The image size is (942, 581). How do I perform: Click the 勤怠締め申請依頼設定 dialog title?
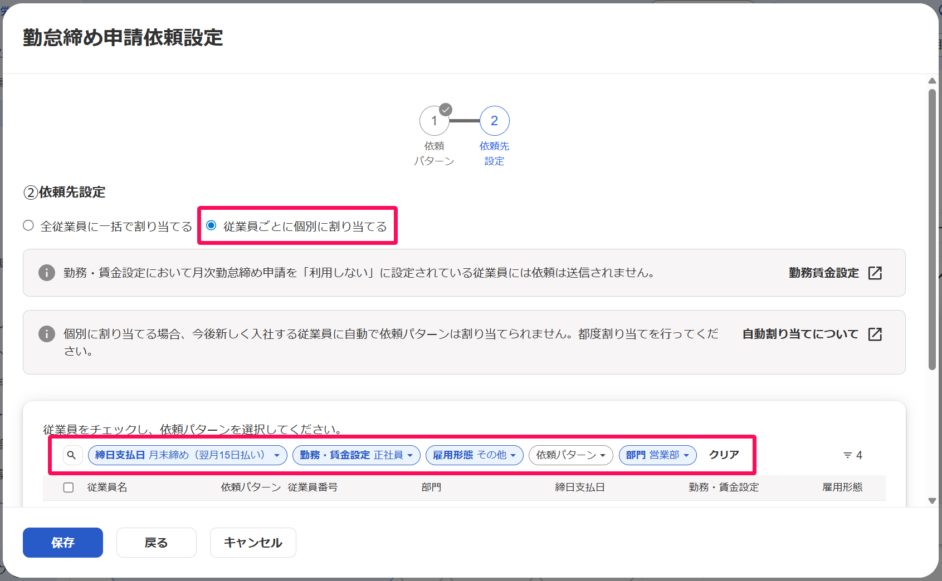point(123,38)
